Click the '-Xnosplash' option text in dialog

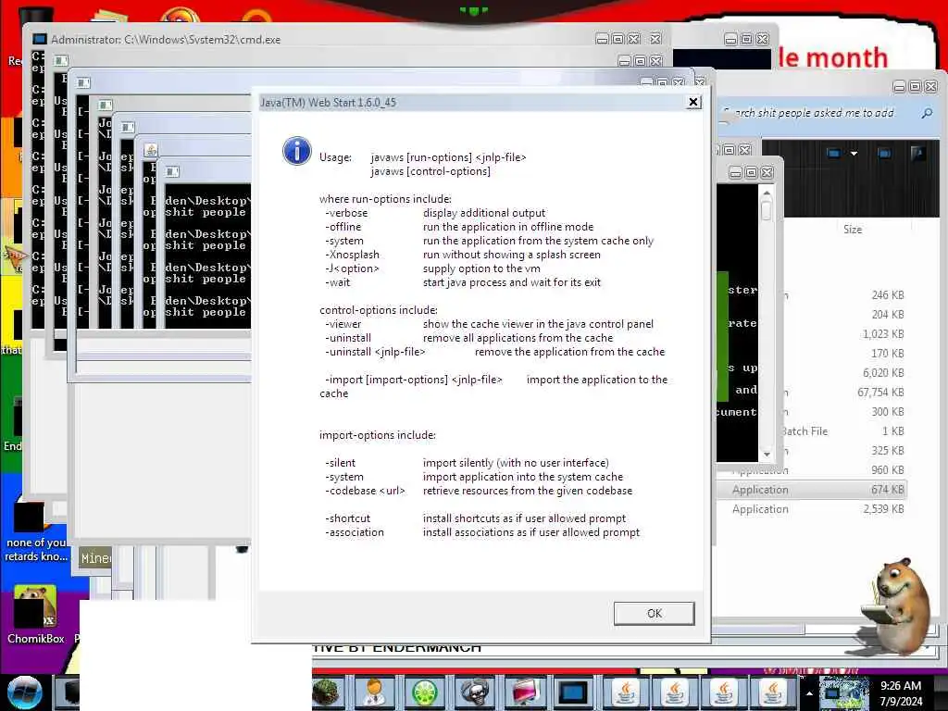point(353,255)
